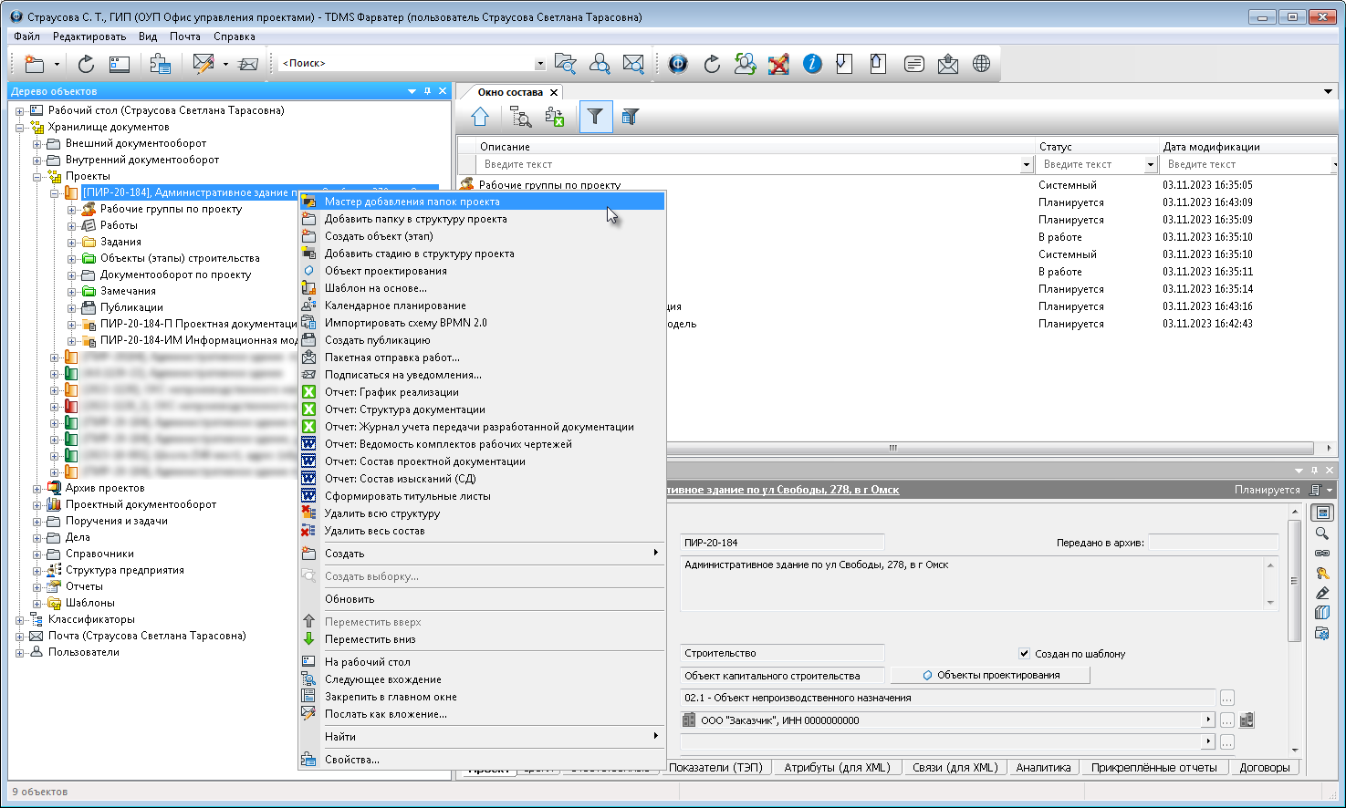Click the 'Объекты проектирования' button
This screenshot has width=1346, height=808.
pos(990,676)
